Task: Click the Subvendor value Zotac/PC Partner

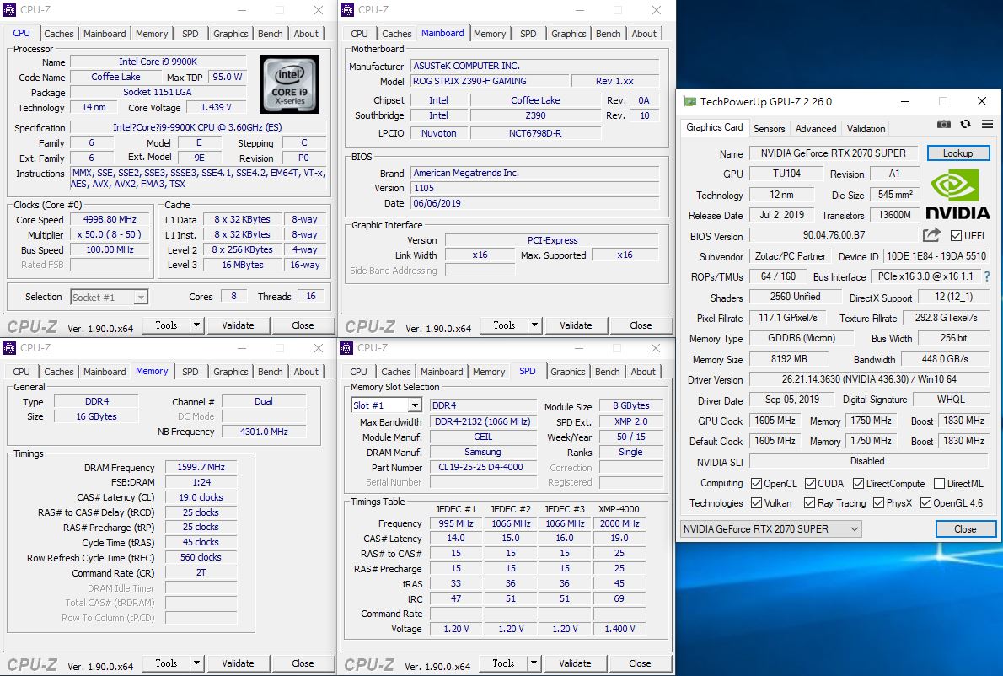Action: click(x=791, y=256)
